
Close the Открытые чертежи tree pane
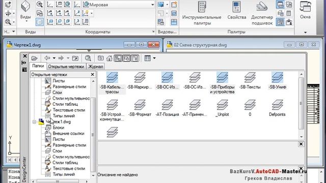pos(93,74)
